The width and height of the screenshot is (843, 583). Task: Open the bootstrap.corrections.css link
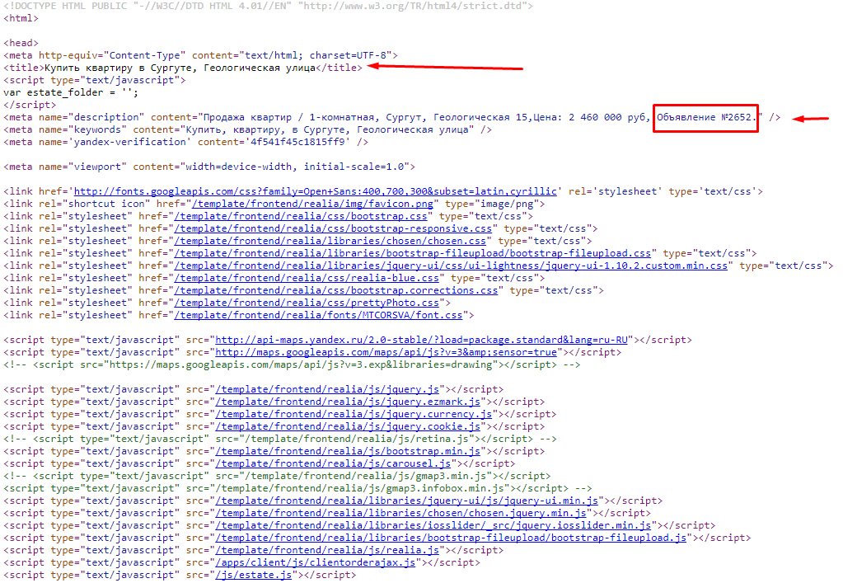tap(336, 290)
